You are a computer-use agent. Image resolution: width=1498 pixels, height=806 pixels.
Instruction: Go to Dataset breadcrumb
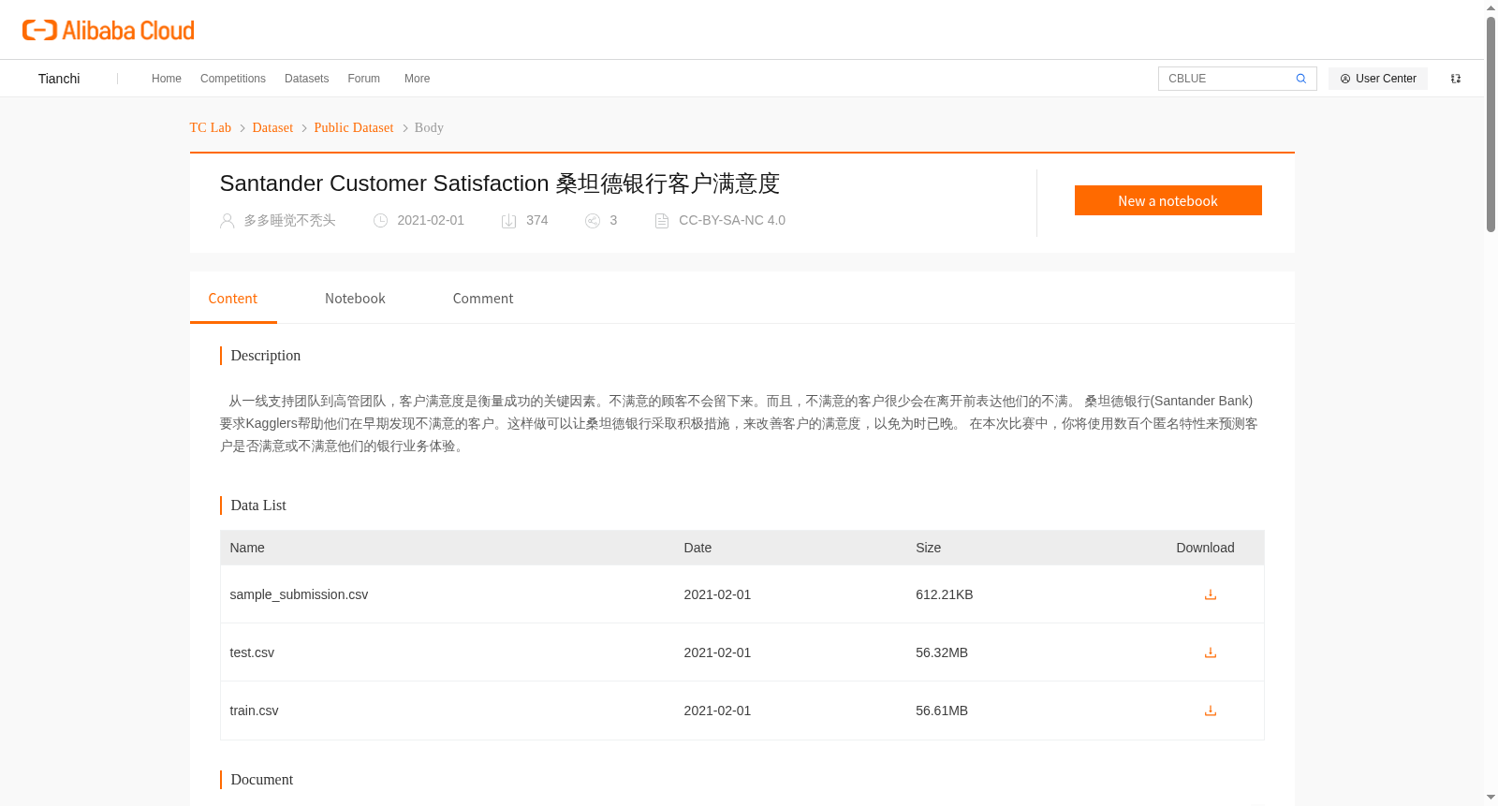click(x=272, y=127)
